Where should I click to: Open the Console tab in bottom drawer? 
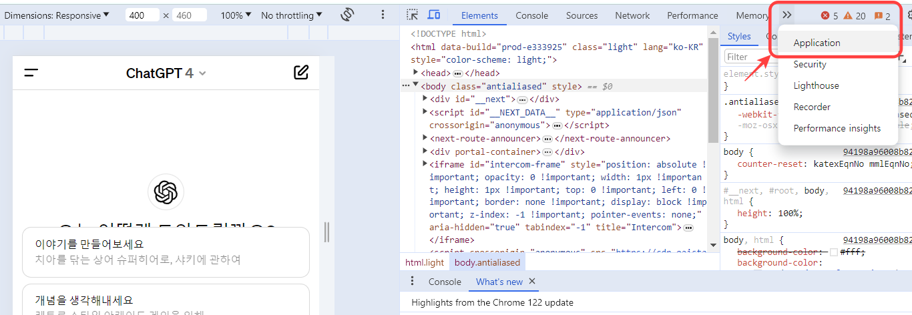[445, 282]
